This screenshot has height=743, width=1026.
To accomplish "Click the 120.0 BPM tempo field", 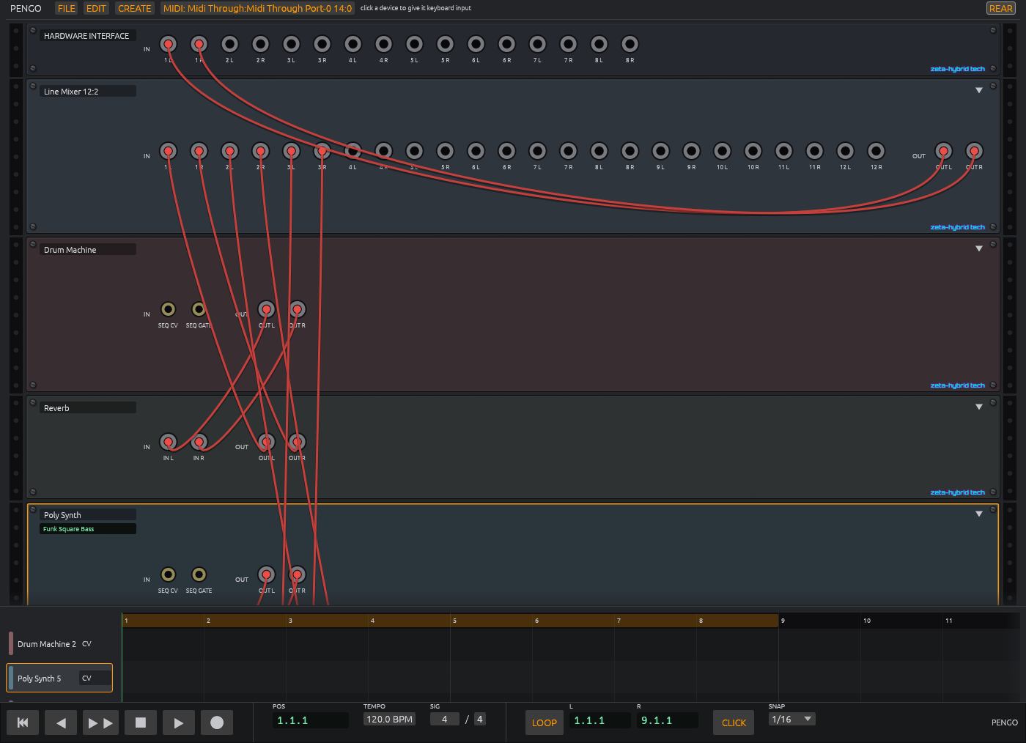I will [390, 720].
